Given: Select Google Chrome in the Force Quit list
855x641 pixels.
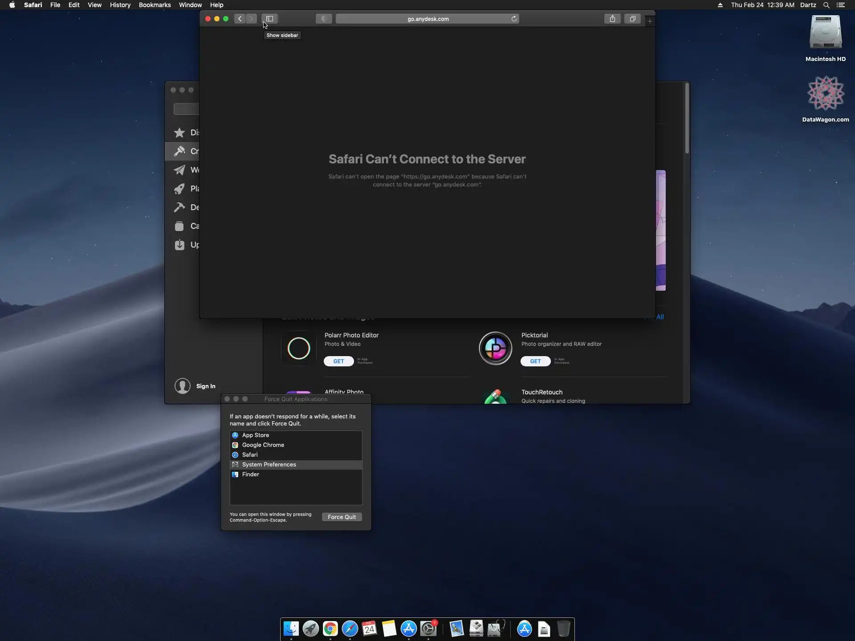Looking at the screenshot, I should point(263,445).
